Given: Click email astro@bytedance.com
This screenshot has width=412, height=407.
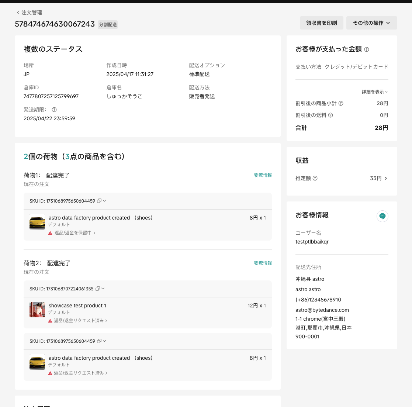Looking at the screenshot, I should [322, 310].
